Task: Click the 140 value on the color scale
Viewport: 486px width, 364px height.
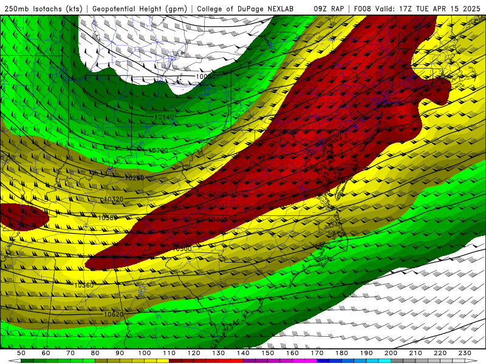Action: click(x=243, y=353)
